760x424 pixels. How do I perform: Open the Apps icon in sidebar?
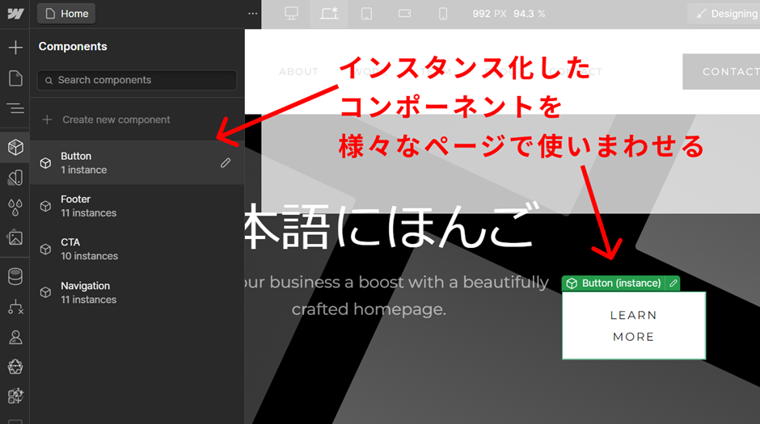[x=15, y=397]
